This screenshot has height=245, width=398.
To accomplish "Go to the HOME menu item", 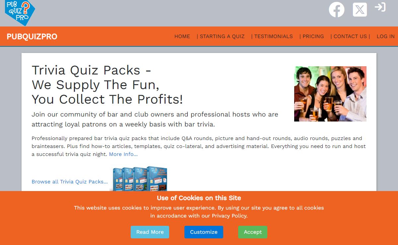I will [x=182, y=36].
